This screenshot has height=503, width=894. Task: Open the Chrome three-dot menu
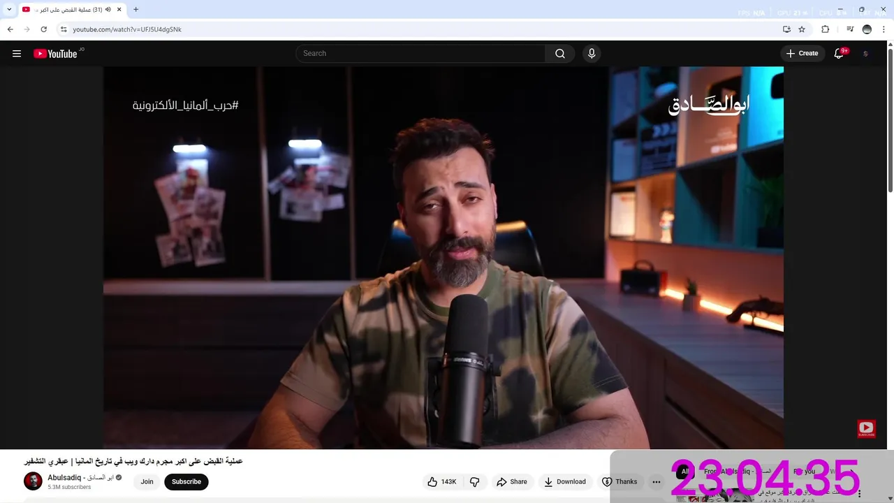click(884, 29)
